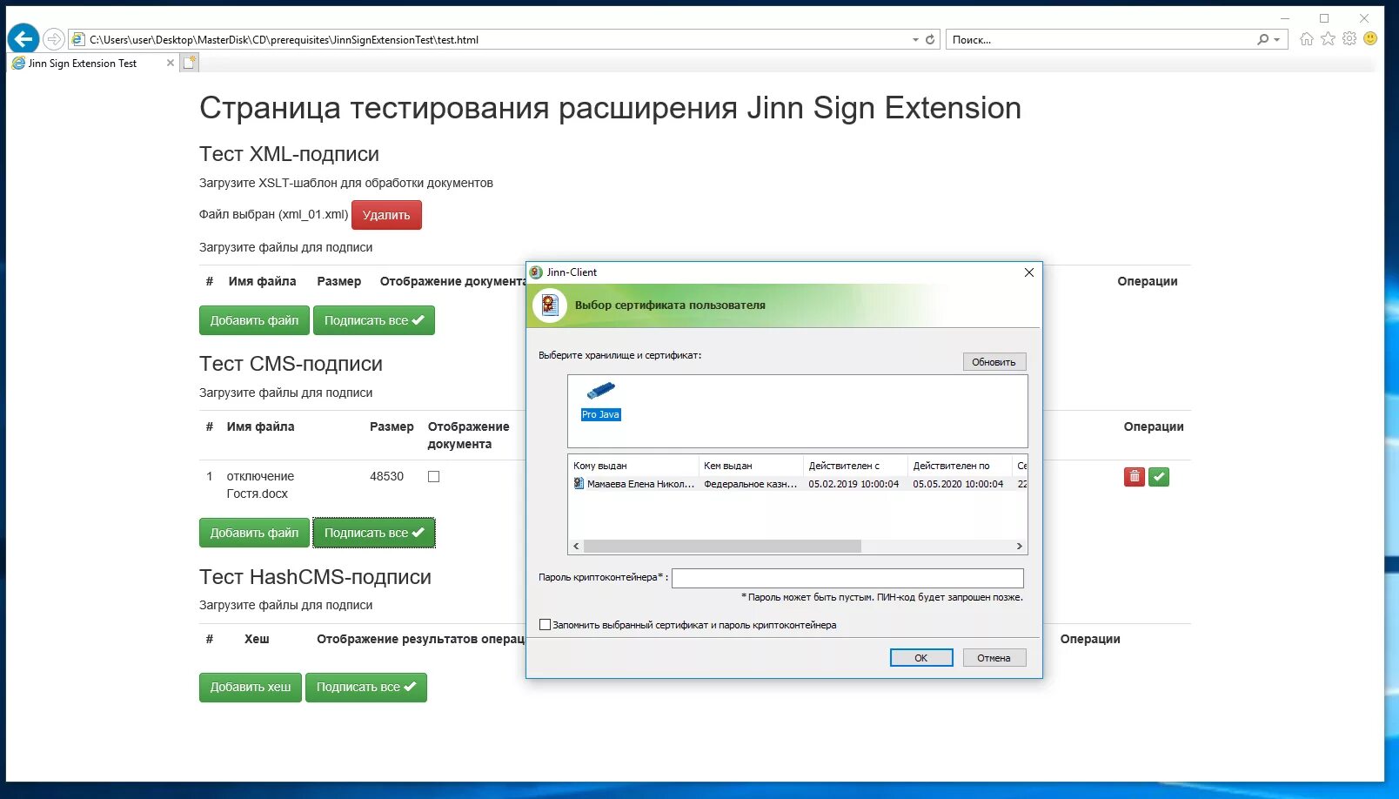This screenshot has width=1399, height=799.
Task: Click the отключение Гостя.docx file name
Action: coord(260,485)
